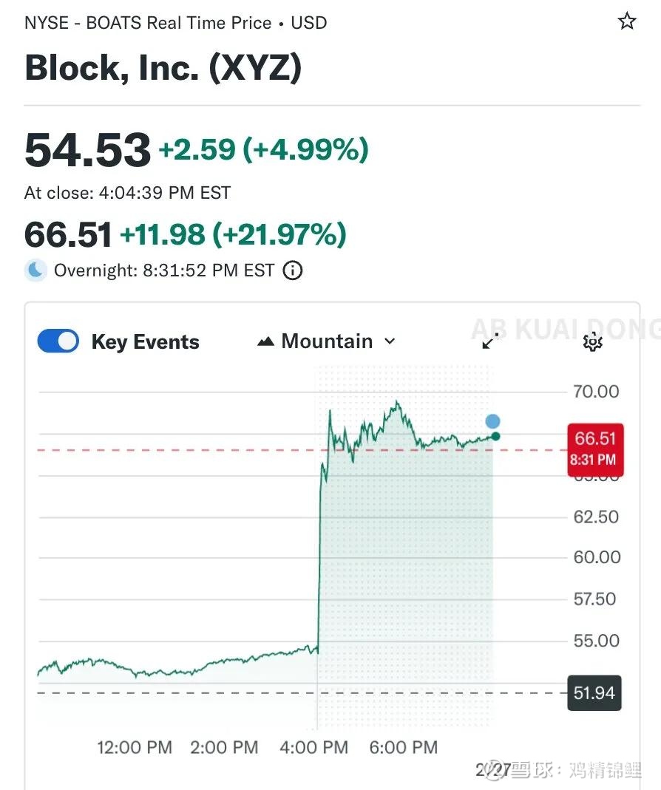Click the Block, Inc. (XYZ) title
Image resolution: width=661 pixels, height=790 pixels.
163,69
